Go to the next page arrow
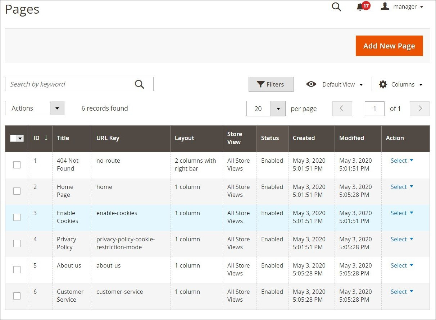436x320 pixels. pos(419,108)
